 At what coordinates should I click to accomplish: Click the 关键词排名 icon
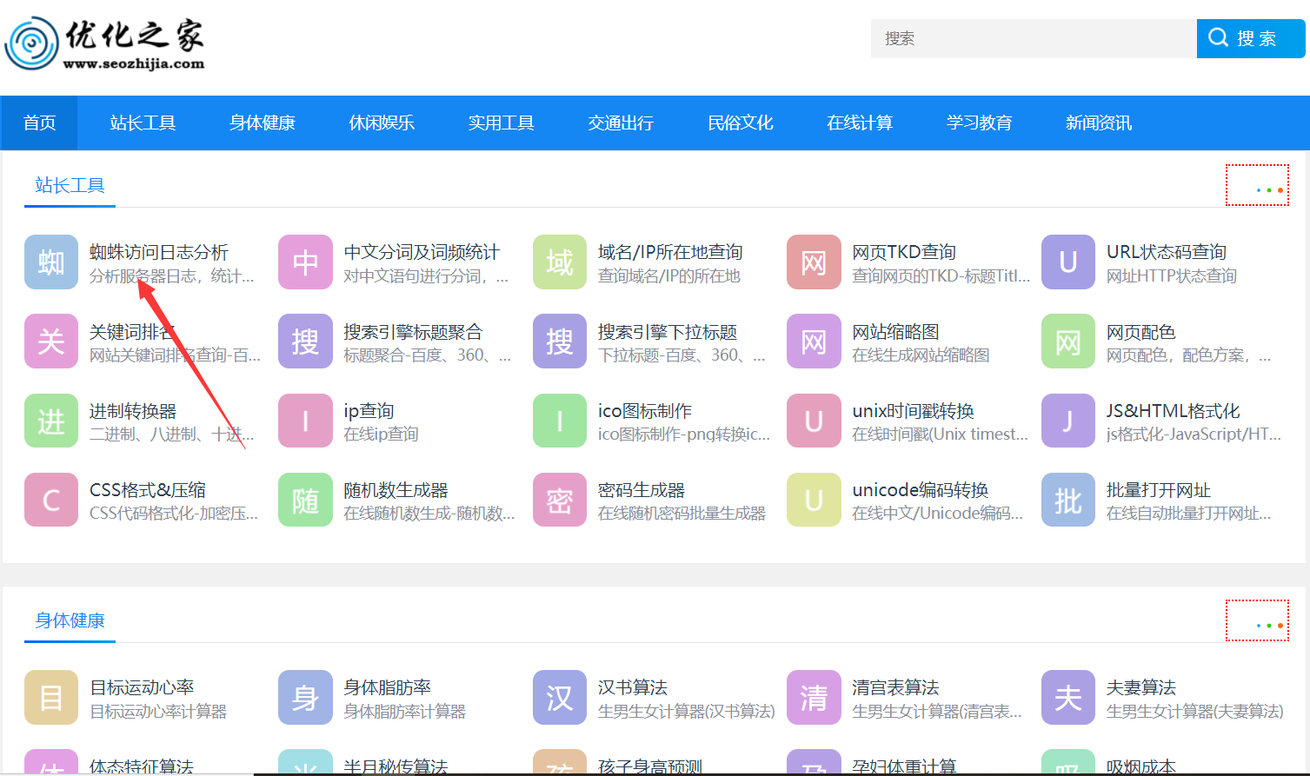pos(51,342)
